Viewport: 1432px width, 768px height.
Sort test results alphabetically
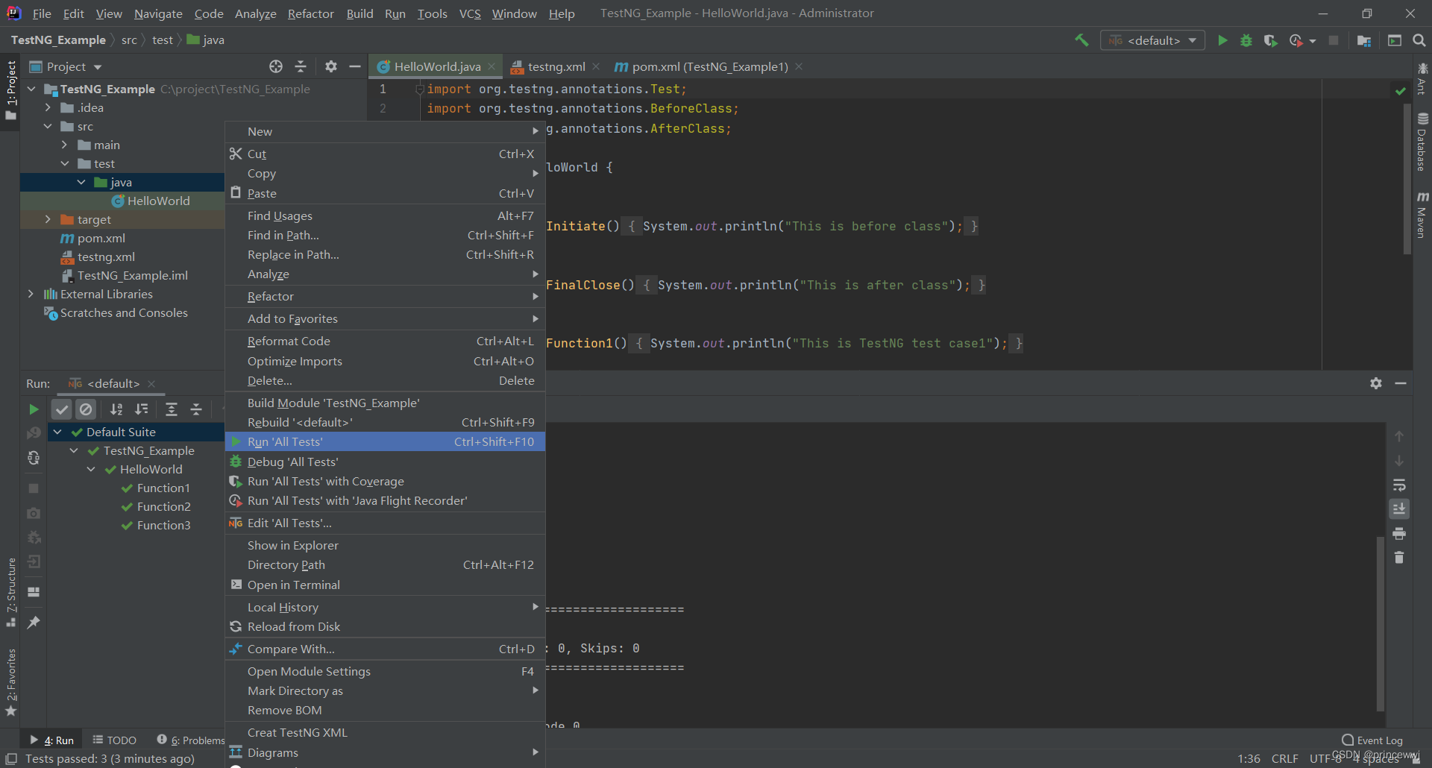116,409
